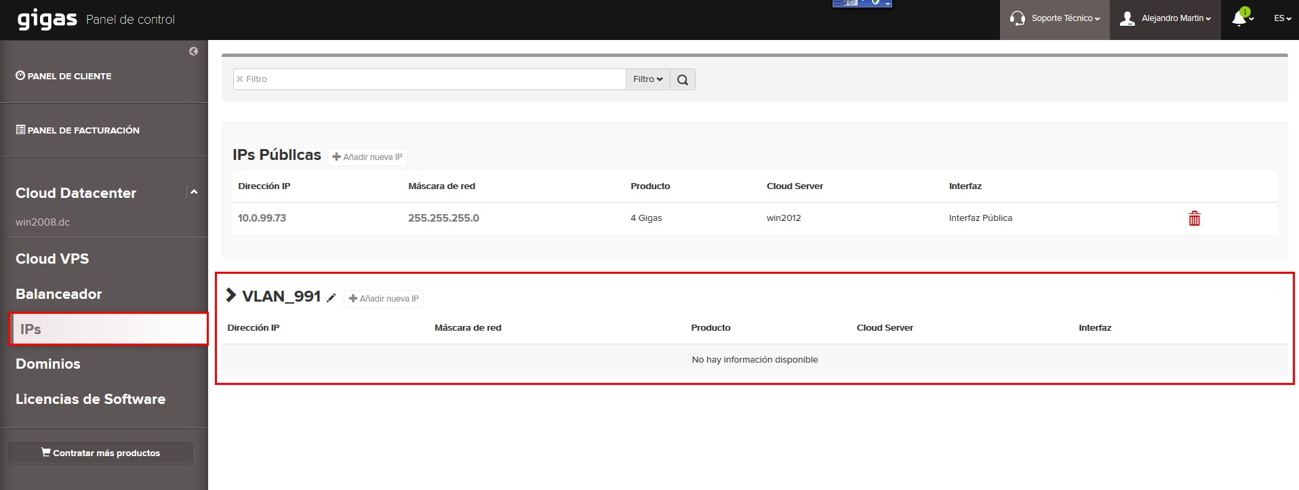Focus the Filtro text field
Viewport: 1299px width, 490px height.
coord(430,79)
